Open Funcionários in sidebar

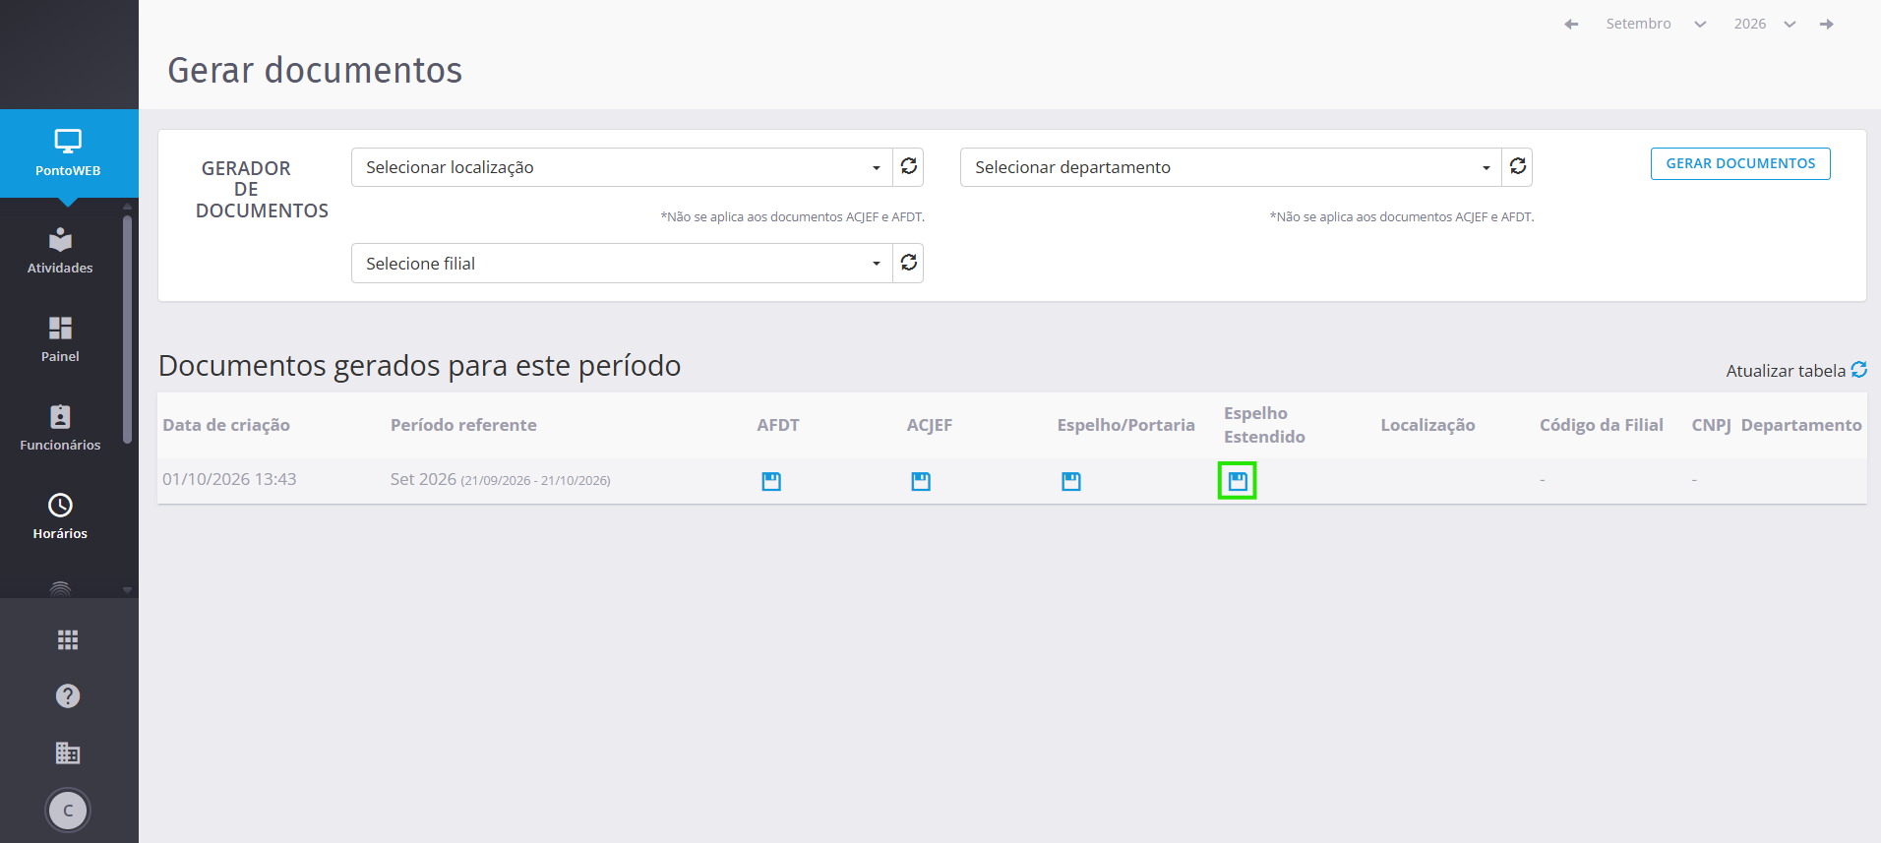60,428
